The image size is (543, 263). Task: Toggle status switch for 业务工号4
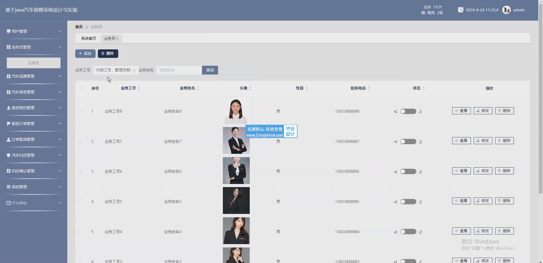408,231
